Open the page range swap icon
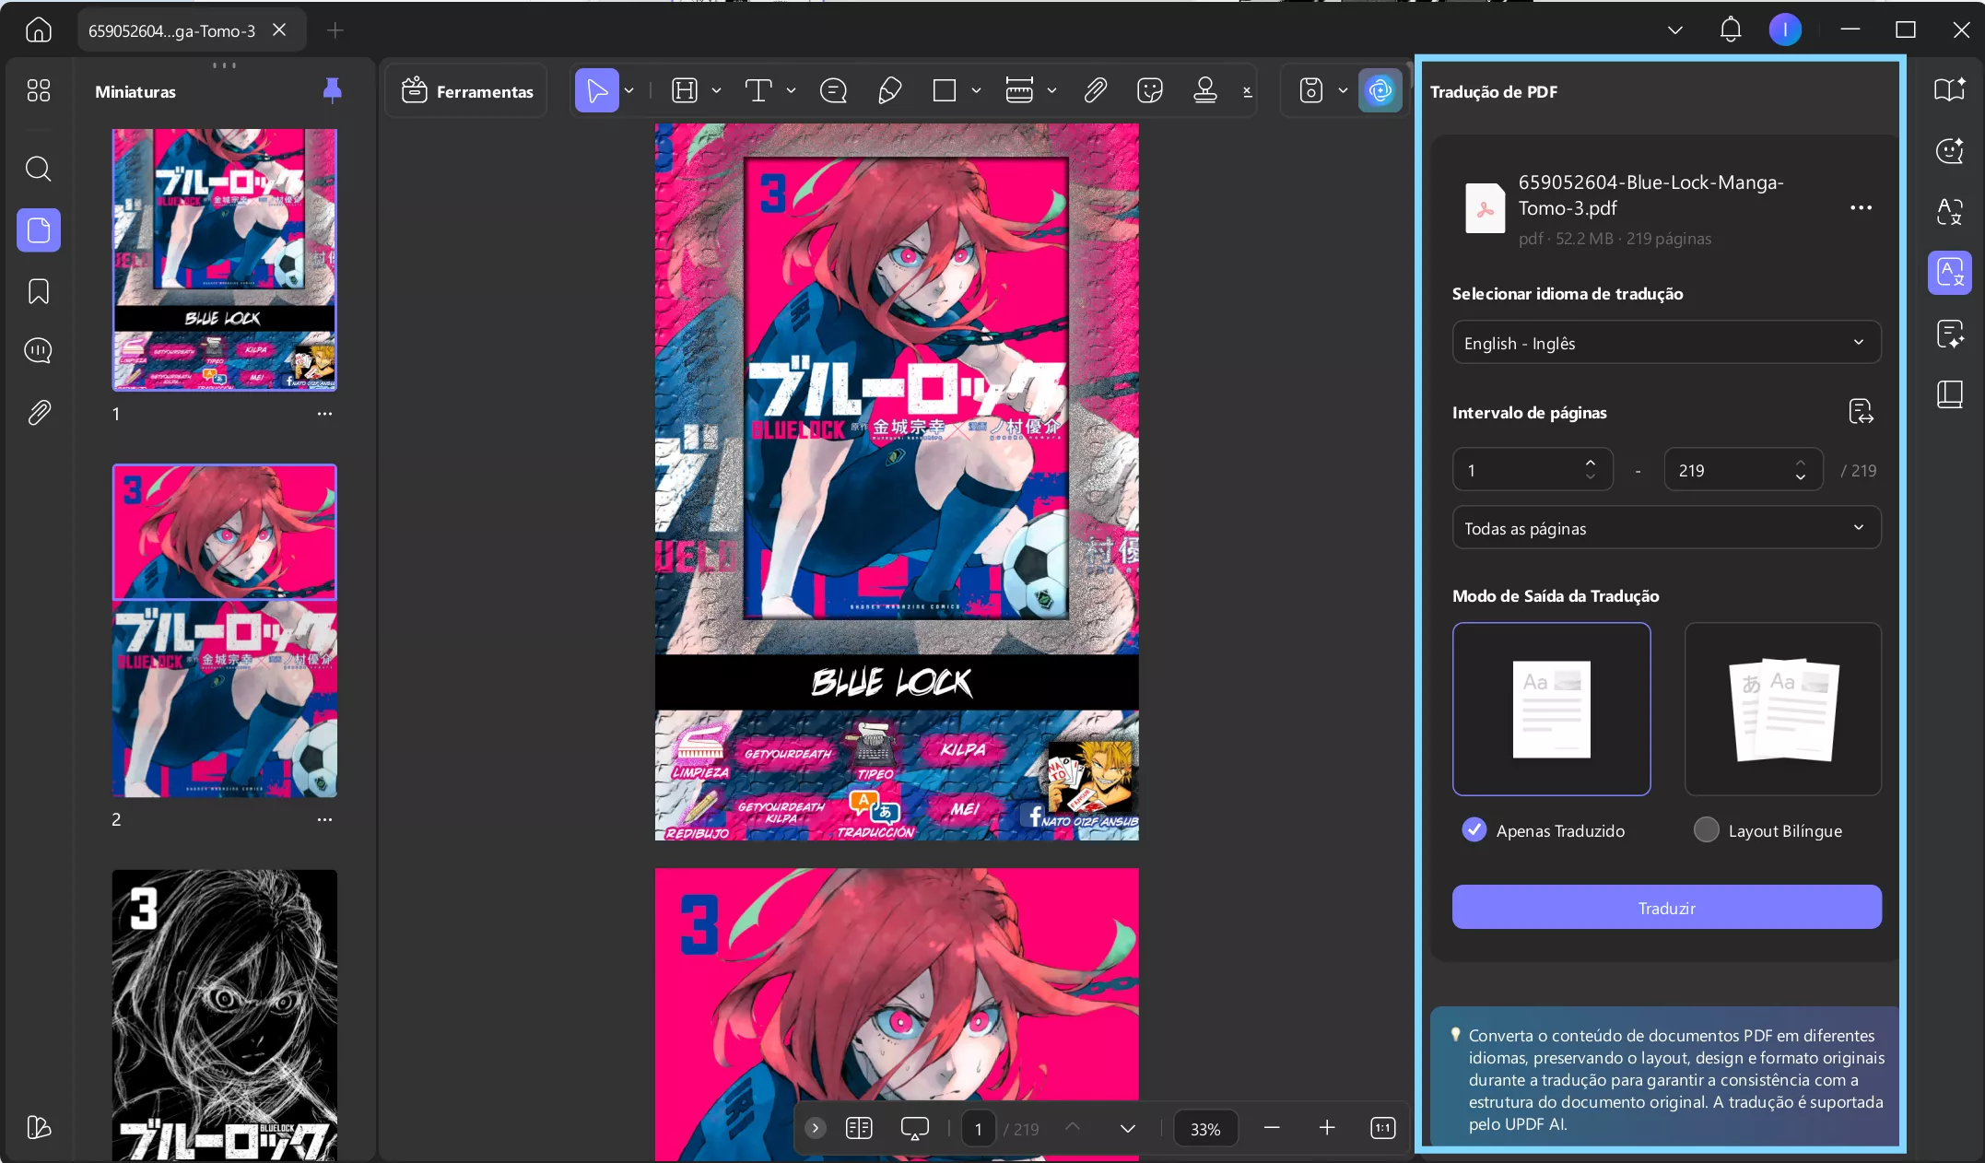 (x=1861, y=412)
